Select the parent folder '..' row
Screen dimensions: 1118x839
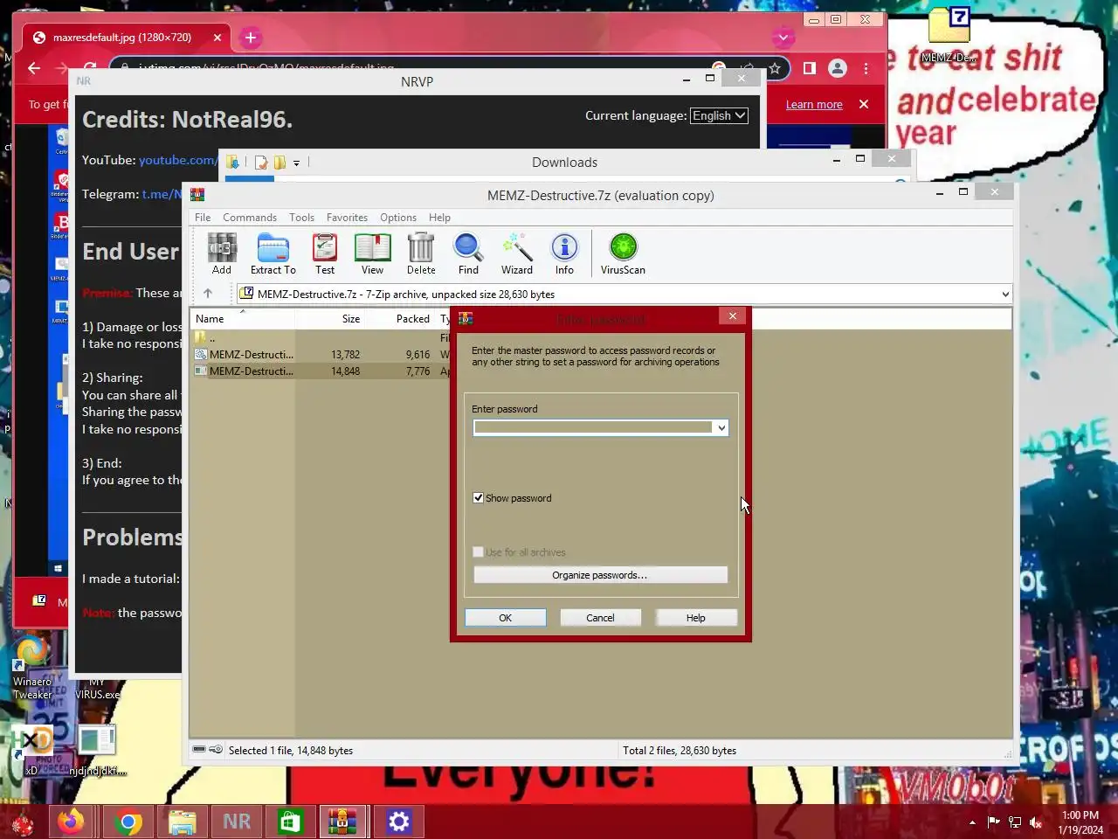tap(321, 337)
